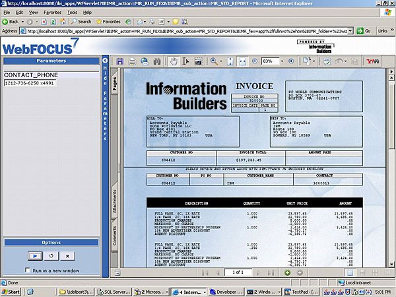The image size is (396, 297).
Task: Click the CONTACT_PHONE input field
Action: [30, 83]
